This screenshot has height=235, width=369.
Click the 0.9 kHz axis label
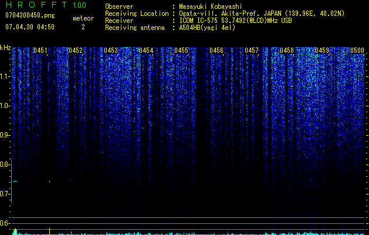[5, 135]
